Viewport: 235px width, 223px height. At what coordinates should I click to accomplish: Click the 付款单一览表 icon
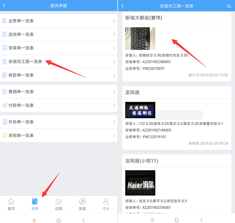click(5, 105)
